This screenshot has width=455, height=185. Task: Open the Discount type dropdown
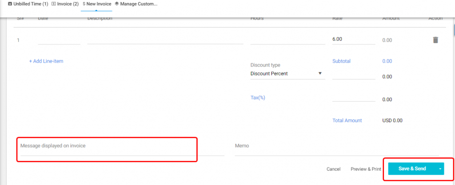tap(287, 74)
